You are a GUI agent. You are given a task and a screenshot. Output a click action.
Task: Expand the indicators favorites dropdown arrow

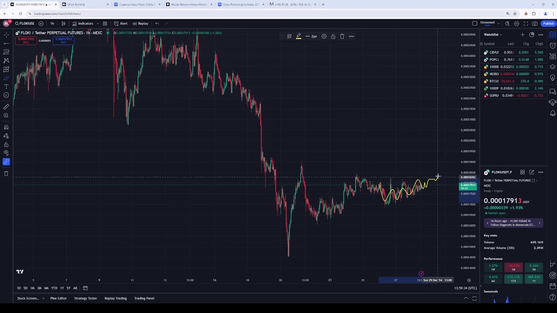coord(97,23)
